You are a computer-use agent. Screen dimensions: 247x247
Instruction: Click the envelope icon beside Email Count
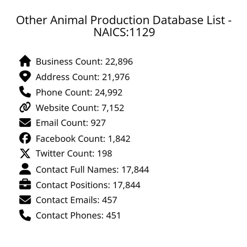[x=25, y=122]
